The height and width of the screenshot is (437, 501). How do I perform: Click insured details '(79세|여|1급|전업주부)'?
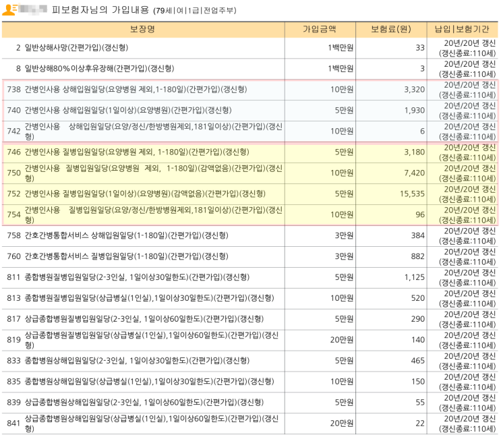pos(195,11)
